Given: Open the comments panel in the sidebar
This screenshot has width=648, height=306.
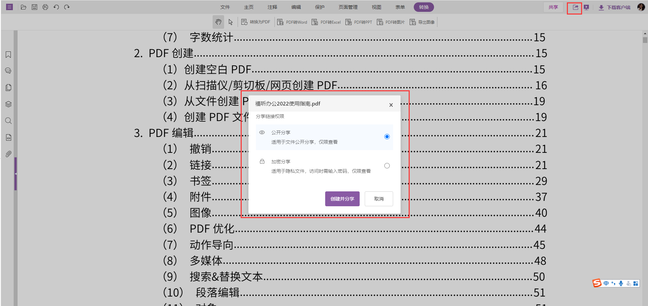Looking at the screenshot, I should pos(8,70).
